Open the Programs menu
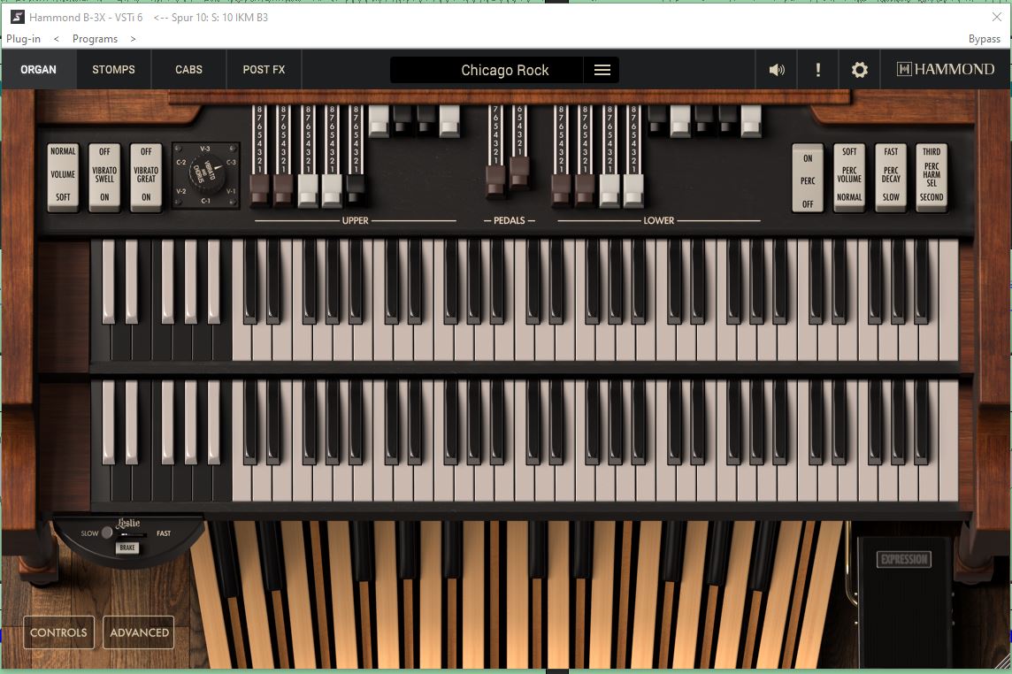This screenshot has height=674, width=1012. (95, 39)
